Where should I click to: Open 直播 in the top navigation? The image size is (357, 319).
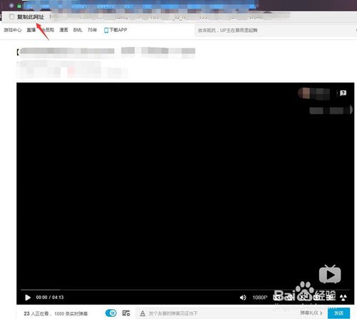31,30
